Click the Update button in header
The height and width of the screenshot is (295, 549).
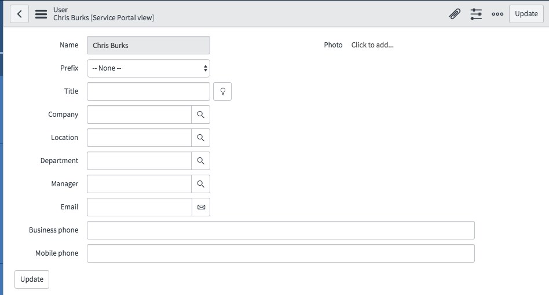click(x=526, y=14)
